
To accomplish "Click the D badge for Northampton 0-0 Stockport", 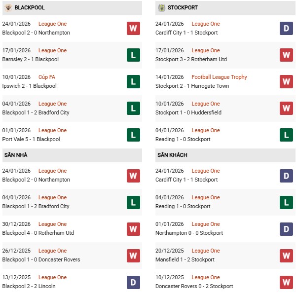I will click(287, 228).
